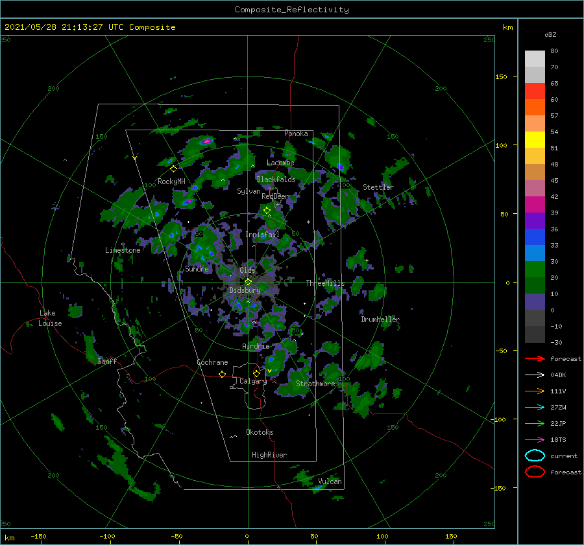Screen dimensions: 584x545
Task: Click the 'Okotoks' city label
Action: [260, 432]
